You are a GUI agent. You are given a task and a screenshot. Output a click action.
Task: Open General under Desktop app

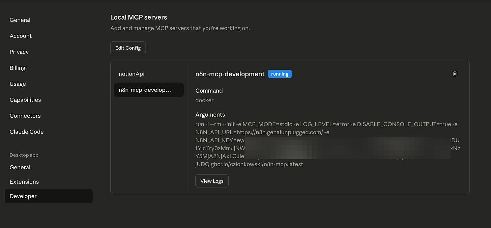pos(20,167)
